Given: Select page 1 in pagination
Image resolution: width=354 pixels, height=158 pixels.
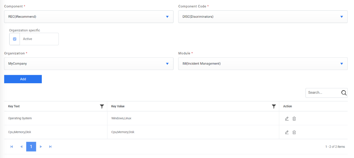Looking at the screenshot, I should pyautogui.click(x=31, y=147).
